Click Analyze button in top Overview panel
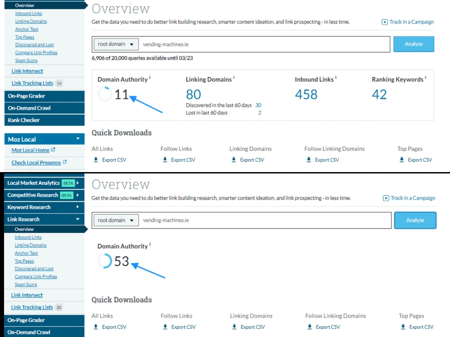 [414, 44]
